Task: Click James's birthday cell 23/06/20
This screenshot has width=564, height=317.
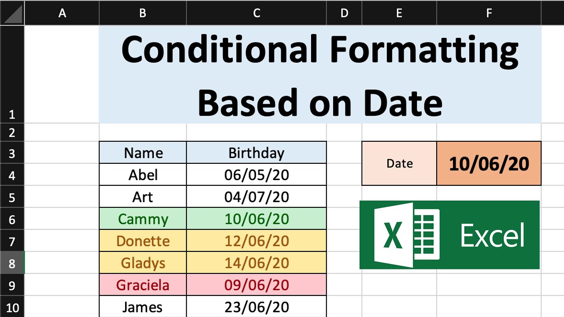Action: click(256, 307)
